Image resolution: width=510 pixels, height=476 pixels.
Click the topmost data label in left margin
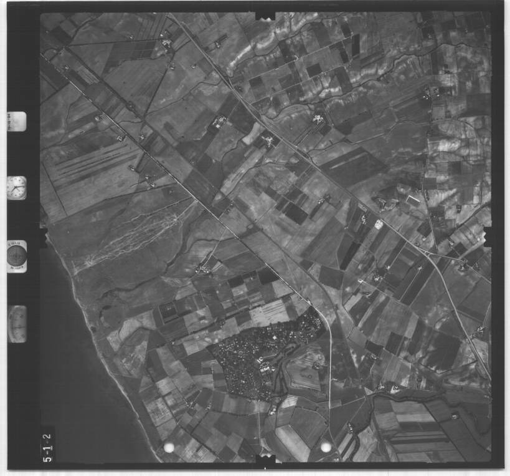point(17,121)
